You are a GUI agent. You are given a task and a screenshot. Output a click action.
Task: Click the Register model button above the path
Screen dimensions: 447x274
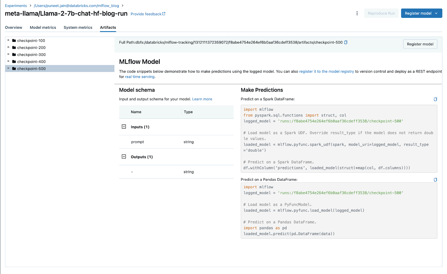coord(420,44)
